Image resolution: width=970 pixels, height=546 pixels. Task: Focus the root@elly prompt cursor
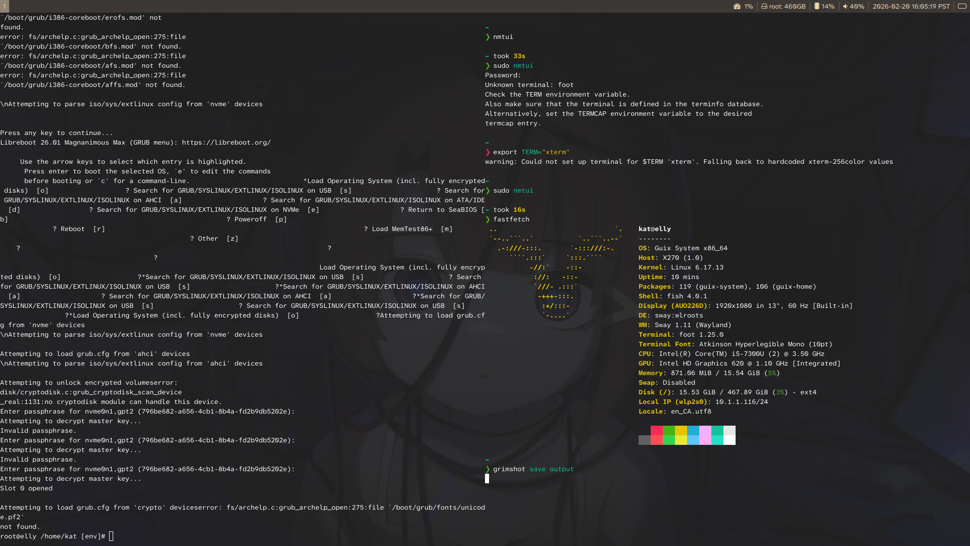(111, 536)
